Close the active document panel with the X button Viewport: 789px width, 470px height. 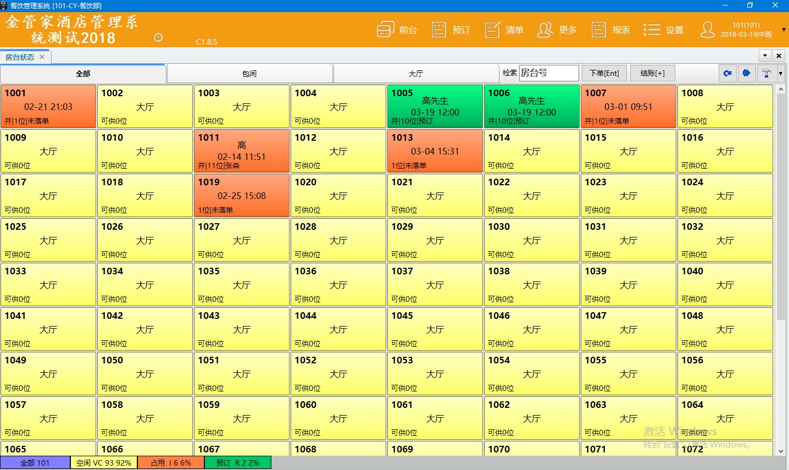click(779, 56)
